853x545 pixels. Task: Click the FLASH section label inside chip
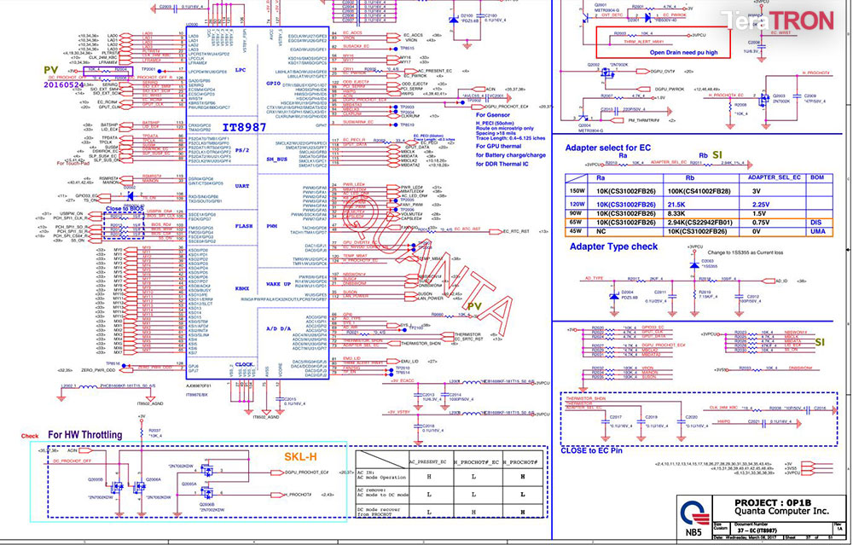click(x=244, y=226)
